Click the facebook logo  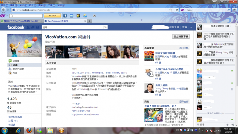pyautogui.click(x=16, y=27)
